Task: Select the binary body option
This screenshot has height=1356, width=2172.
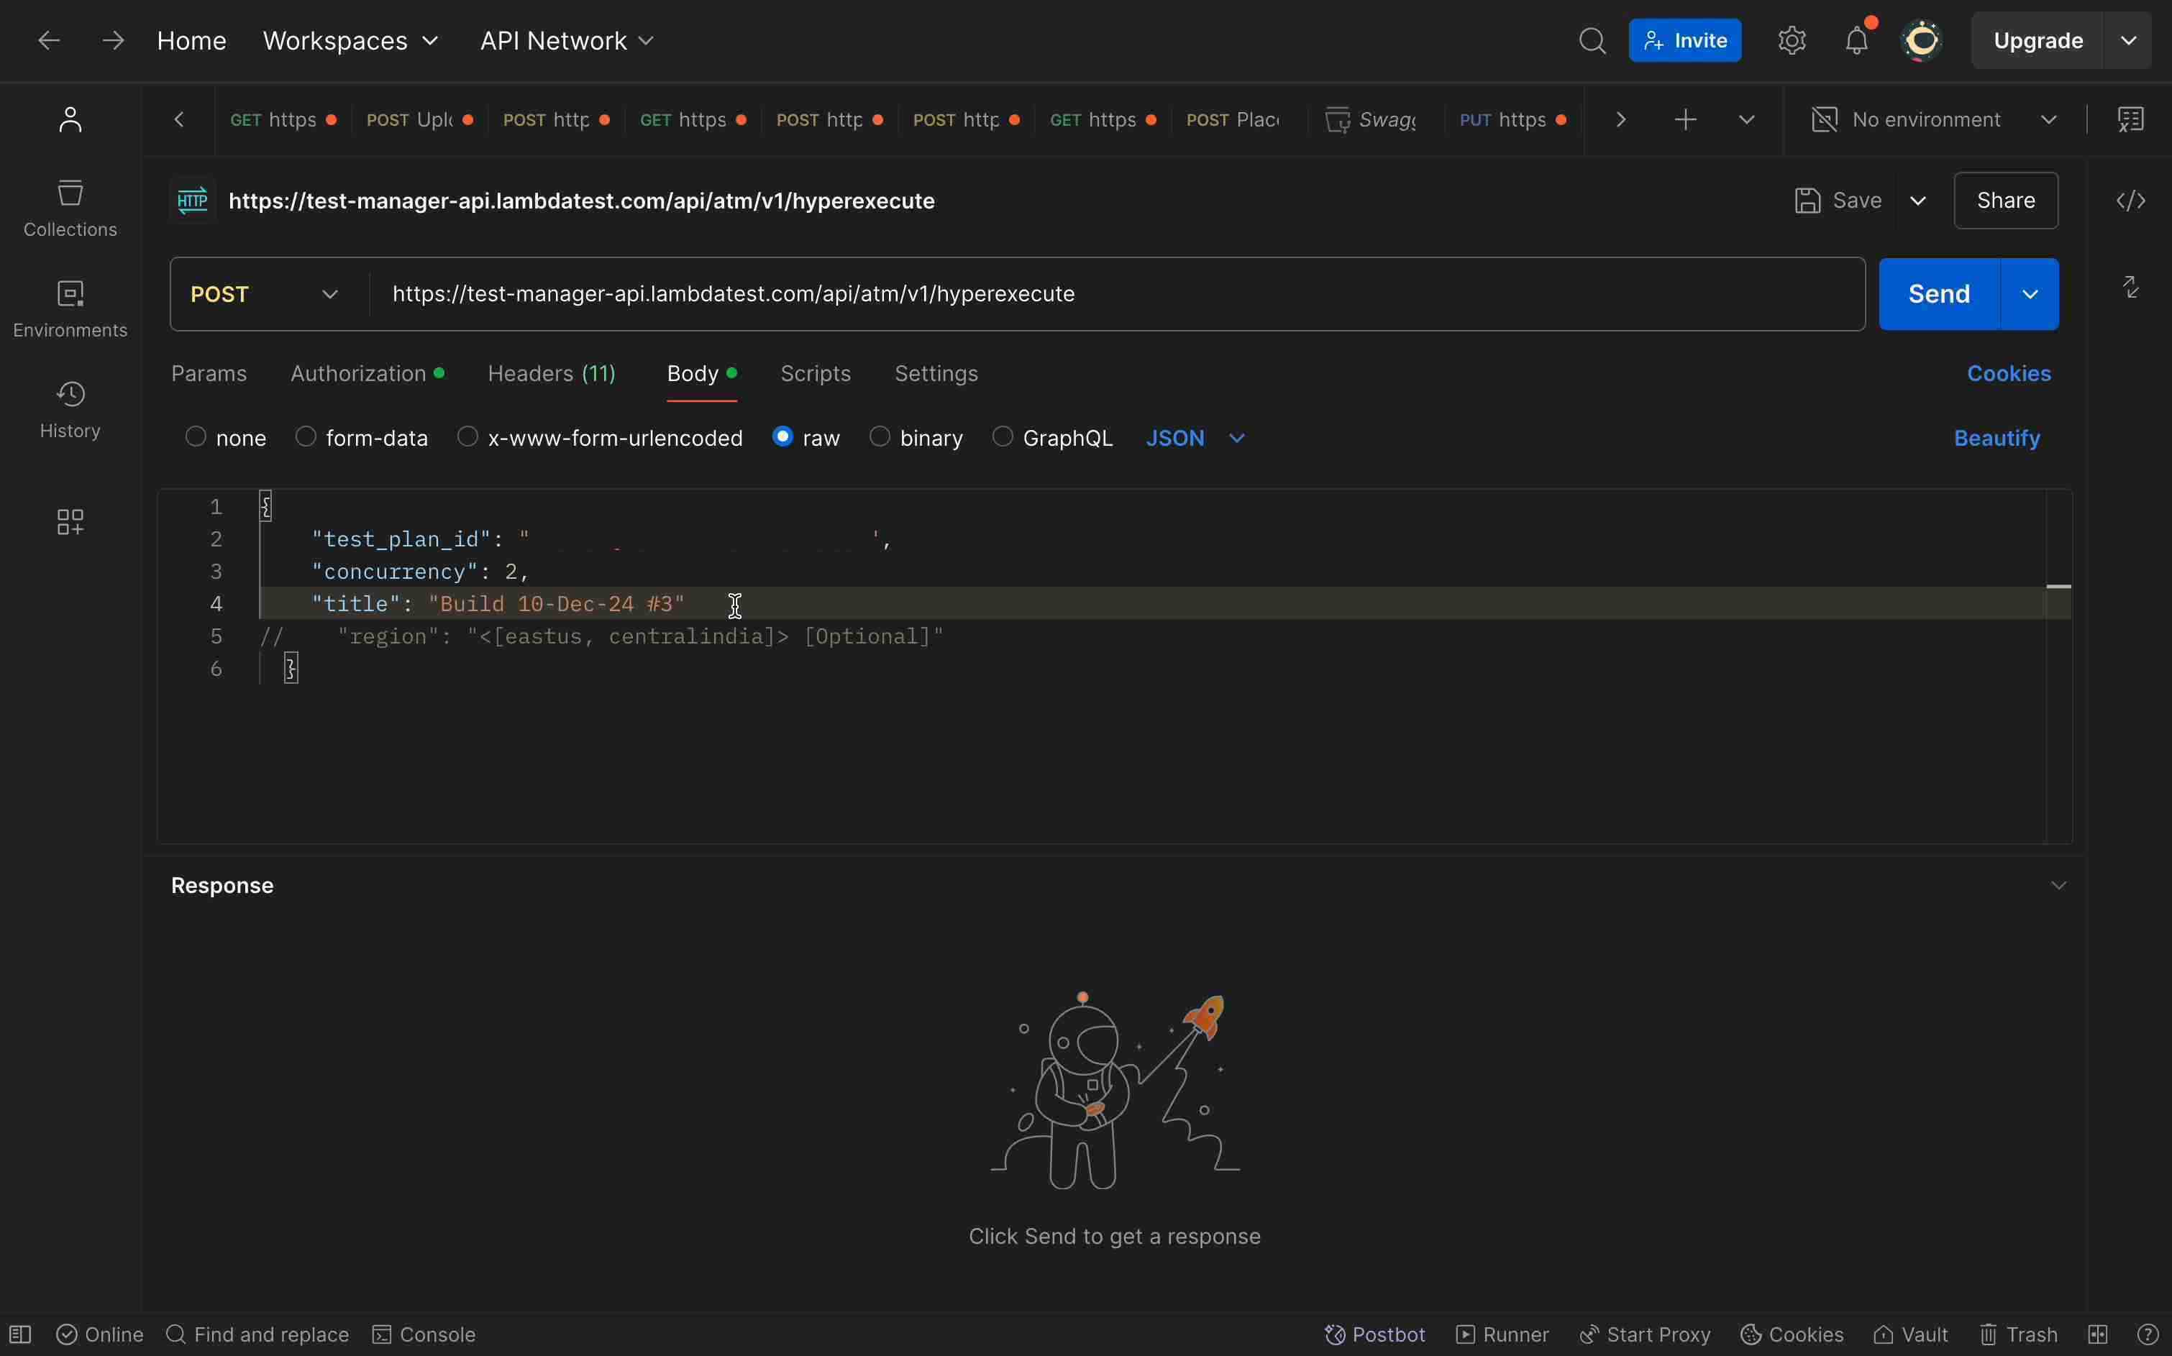Action: [880, 436]
